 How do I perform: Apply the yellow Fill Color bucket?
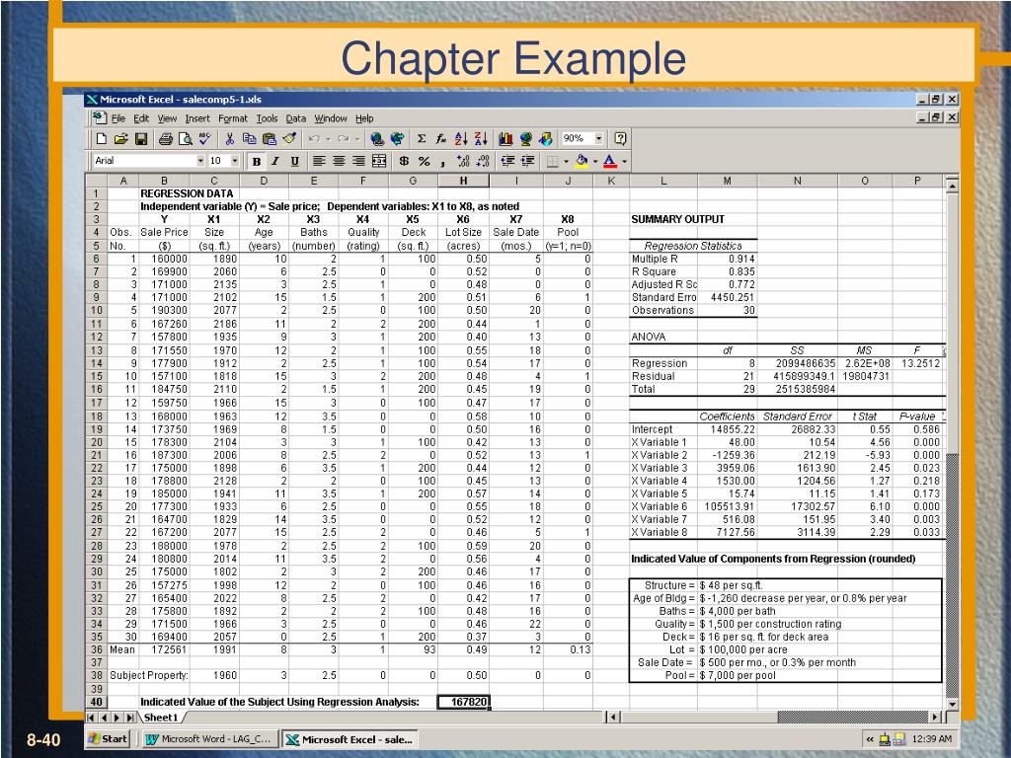coord(582,161)
